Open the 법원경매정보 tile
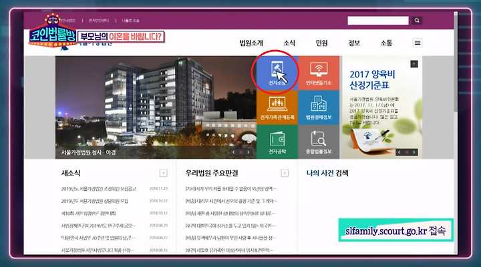 click(319, 107)
